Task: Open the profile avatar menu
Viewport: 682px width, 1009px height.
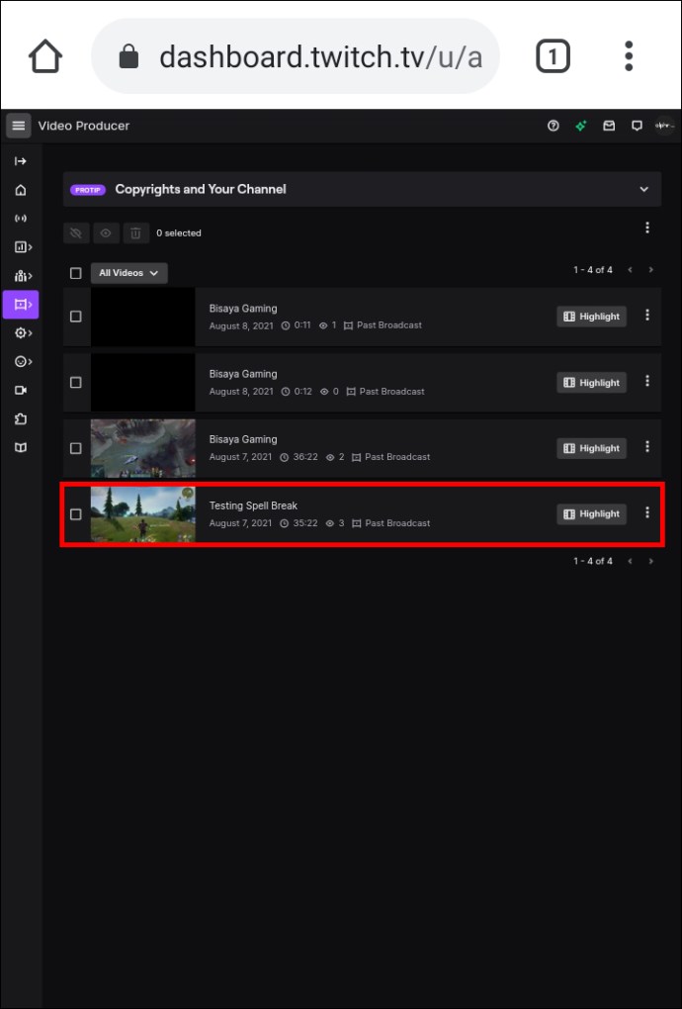Action: click(664, 126)
